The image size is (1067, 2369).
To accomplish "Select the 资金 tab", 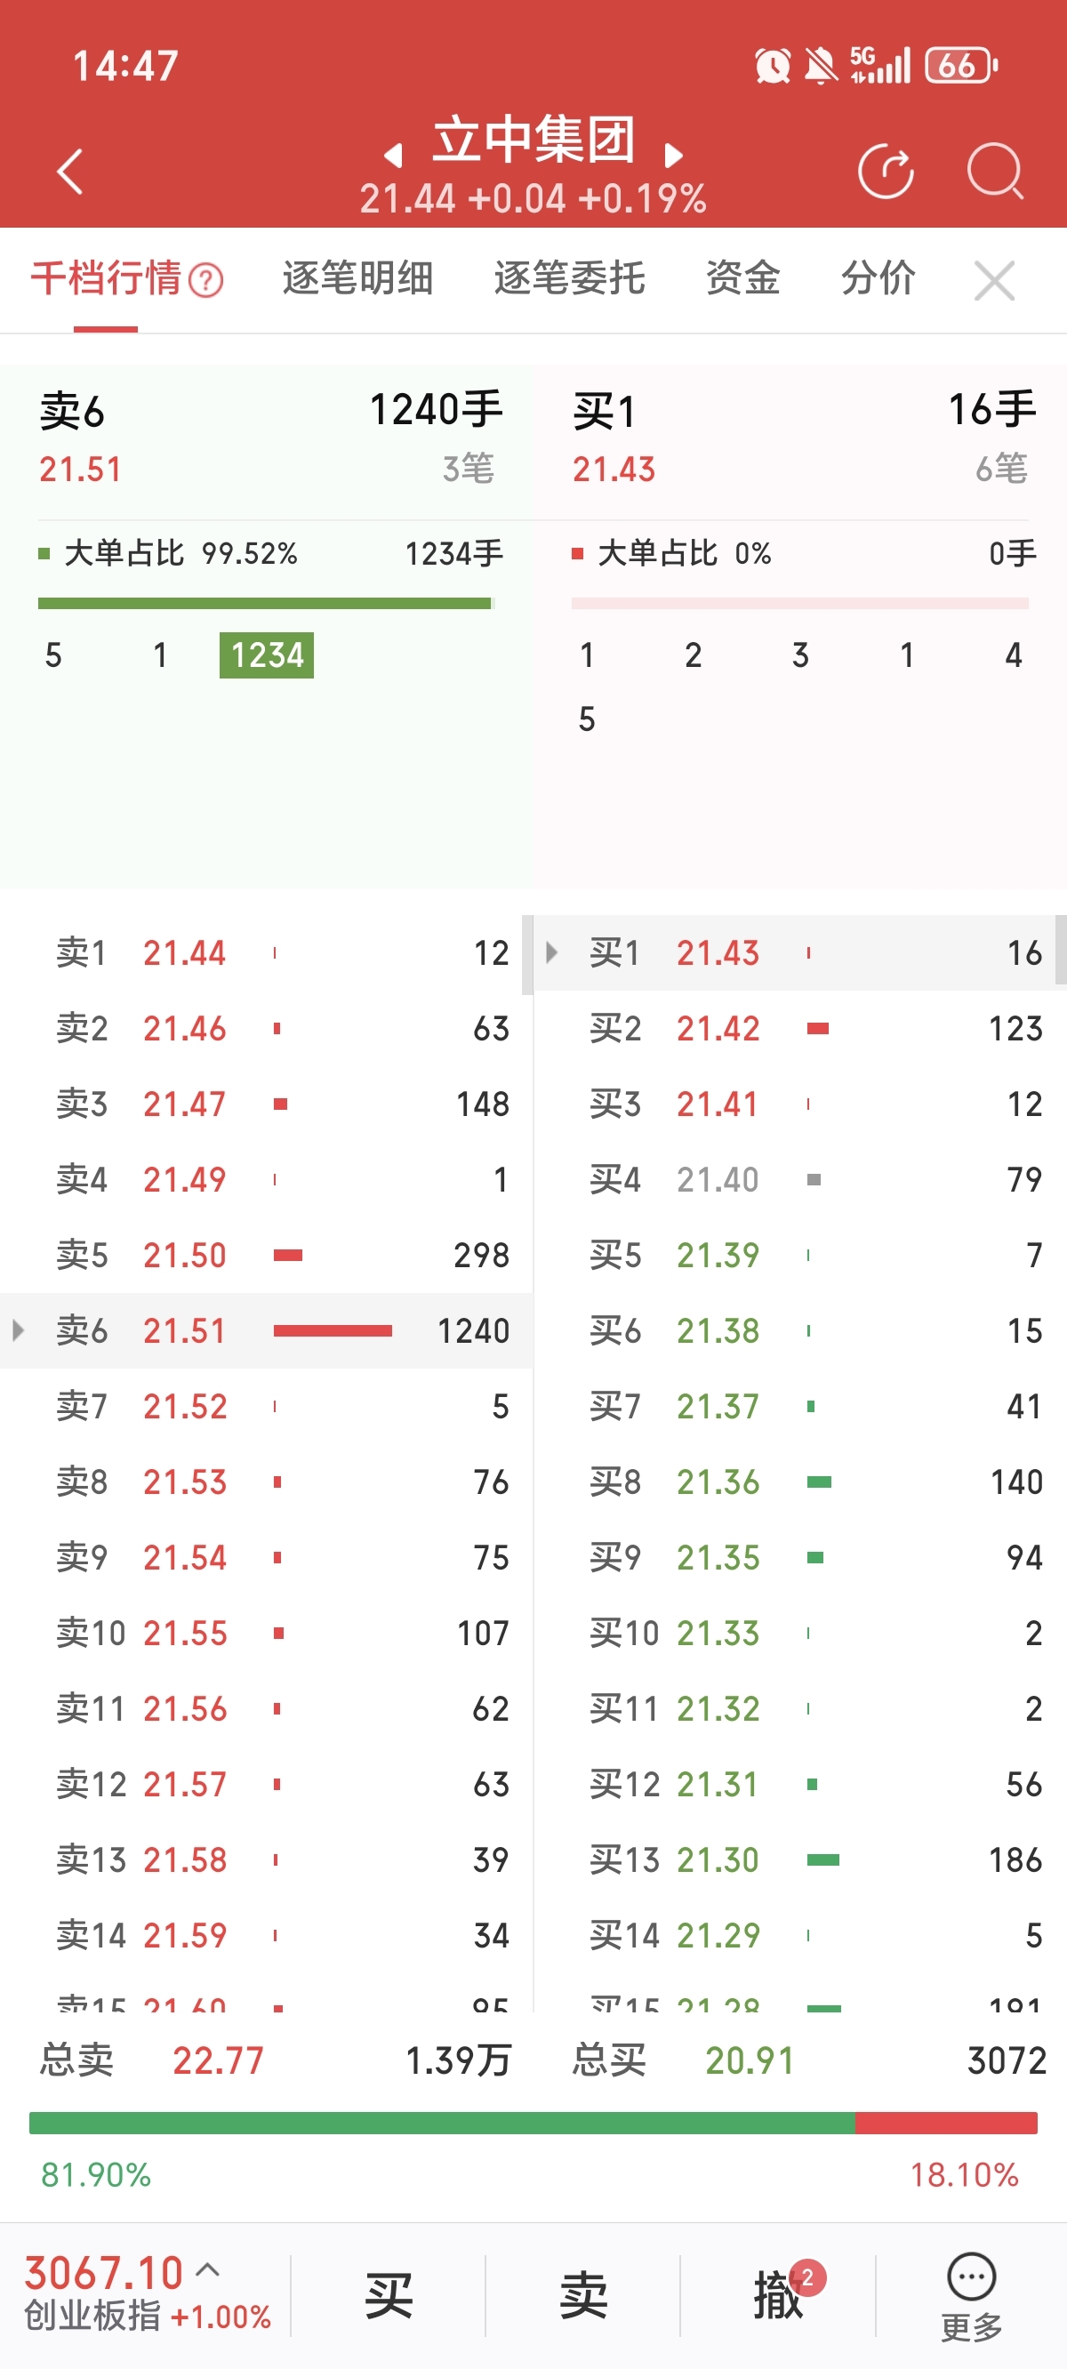I will (742, 278).
